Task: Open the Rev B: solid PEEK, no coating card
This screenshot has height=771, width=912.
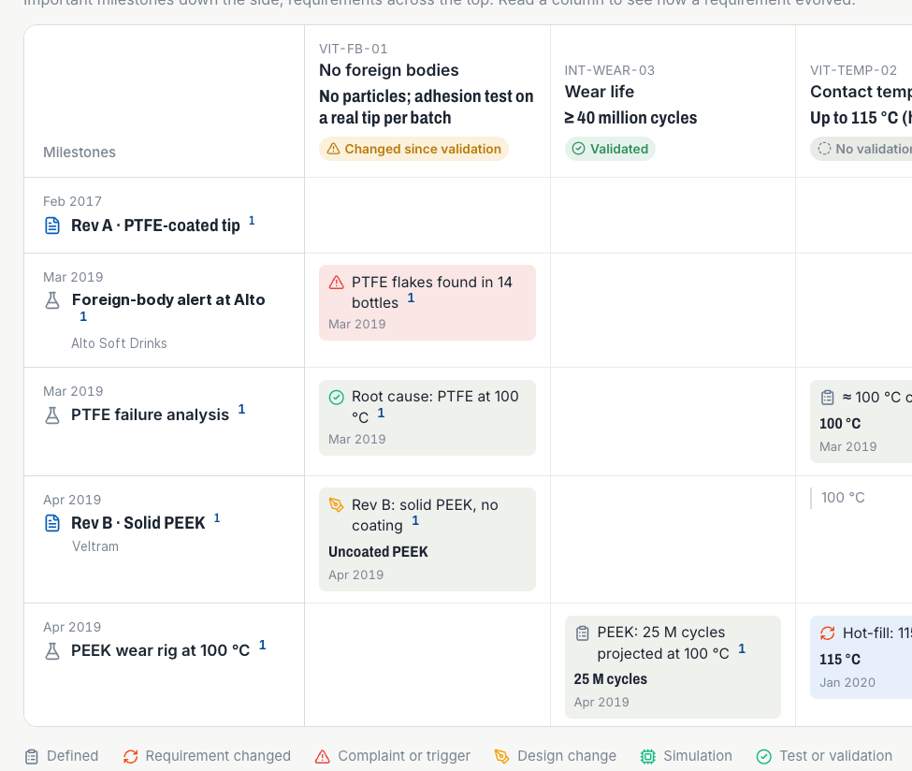Action: pyautogui.click(x=427, y=539)
